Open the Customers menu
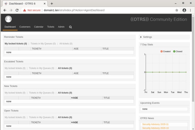 point(25,27)
